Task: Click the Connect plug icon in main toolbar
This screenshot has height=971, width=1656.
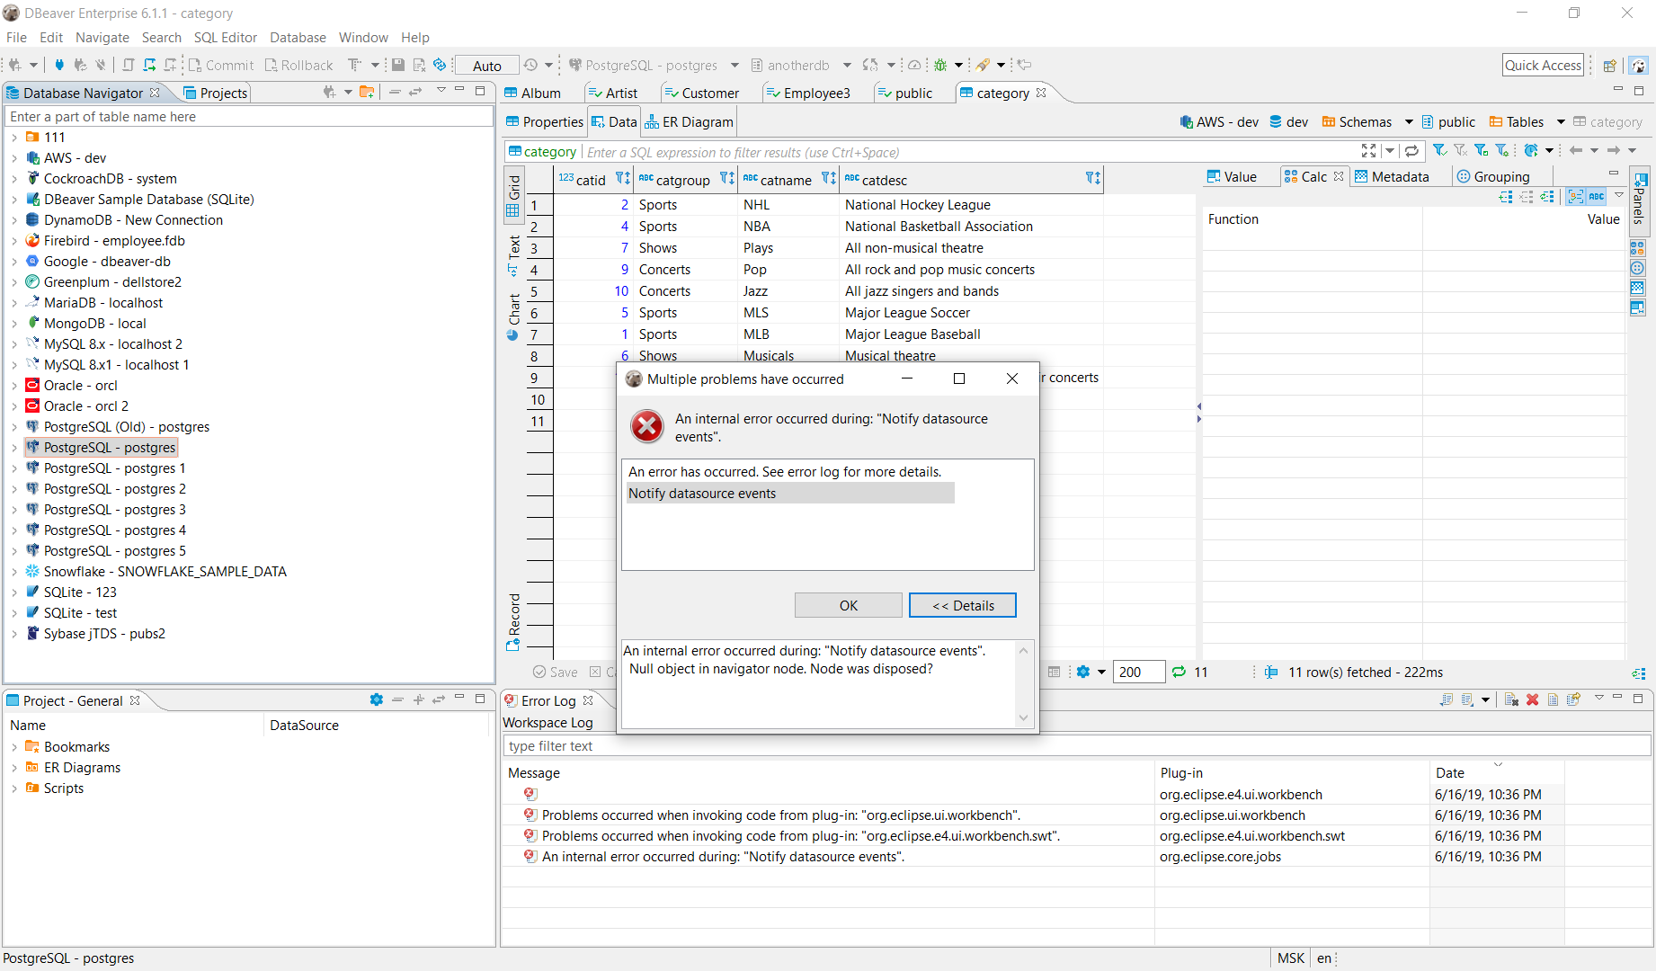Action: tap(59, 65)
